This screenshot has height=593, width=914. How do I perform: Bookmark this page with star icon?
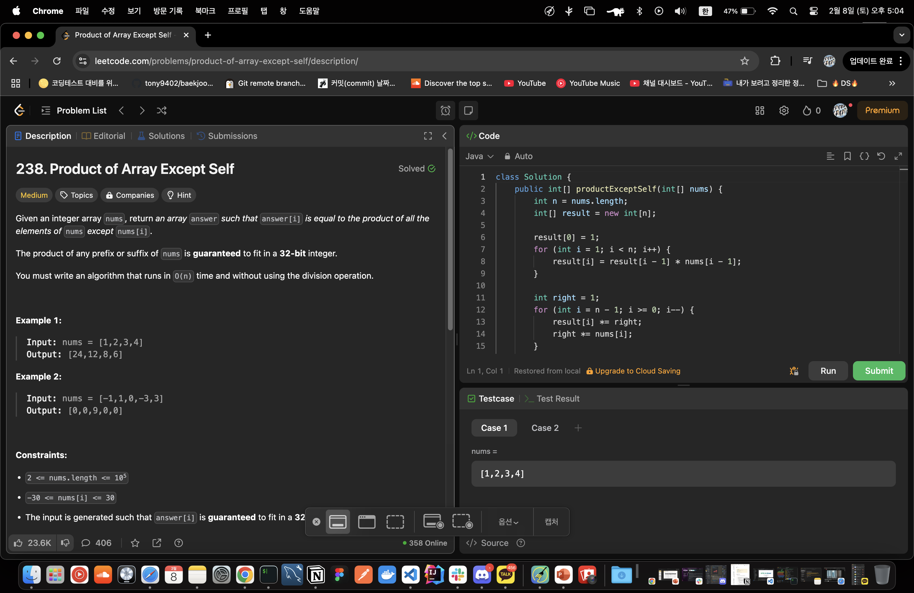(744, 61)
